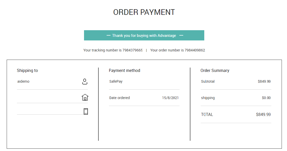The width and height of the screenshot is (287, 151).
Task: Click the shipping label in summary
Action: click(x=208, y=98)
